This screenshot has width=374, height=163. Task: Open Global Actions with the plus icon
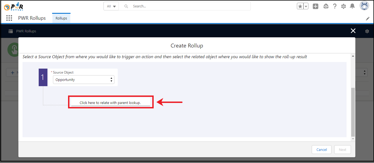click(315, 6)
